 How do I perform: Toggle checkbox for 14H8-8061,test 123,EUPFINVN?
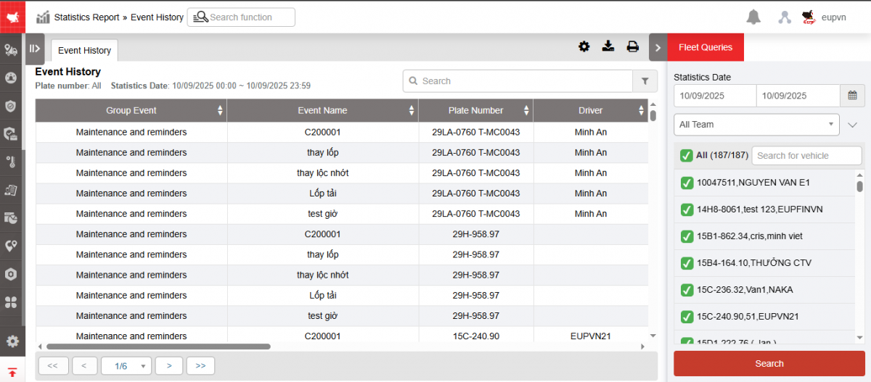[687, 209]
